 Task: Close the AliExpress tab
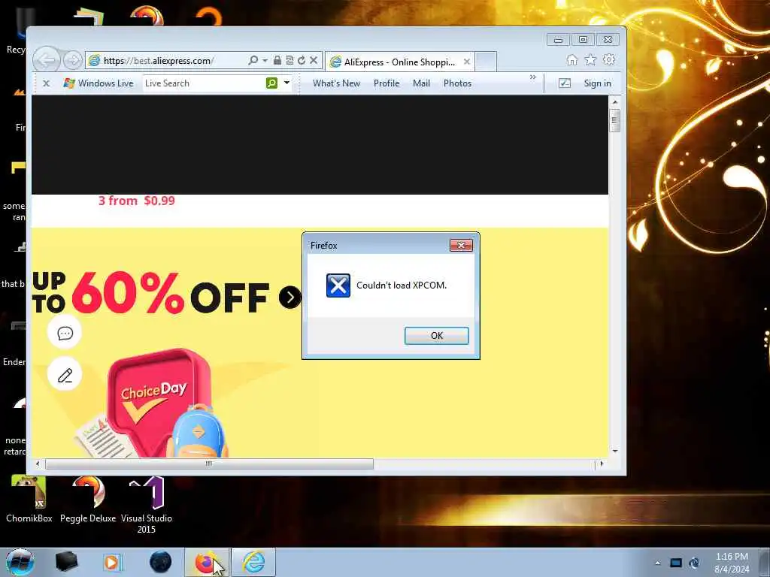click(466, 62)
